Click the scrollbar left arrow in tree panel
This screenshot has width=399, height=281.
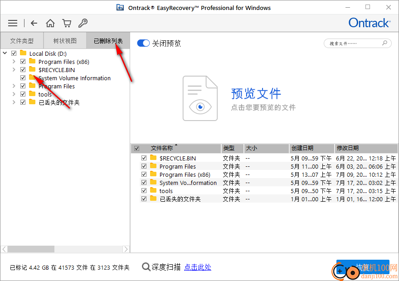(x=4, y=249)
